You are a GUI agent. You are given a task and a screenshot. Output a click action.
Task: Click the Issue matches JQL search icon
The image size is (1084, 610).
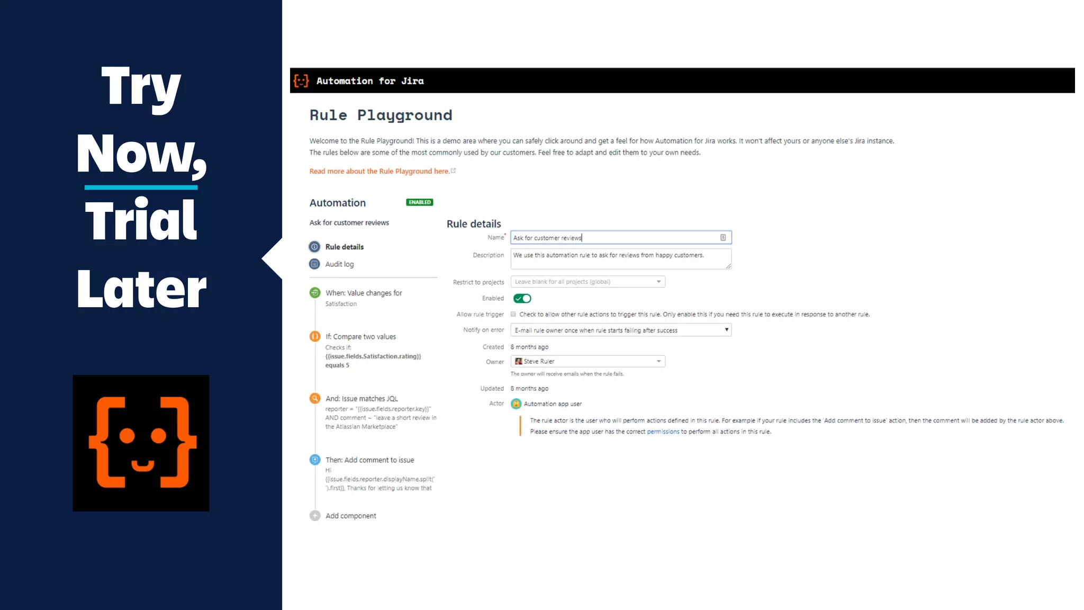click(x=315, y=398)
